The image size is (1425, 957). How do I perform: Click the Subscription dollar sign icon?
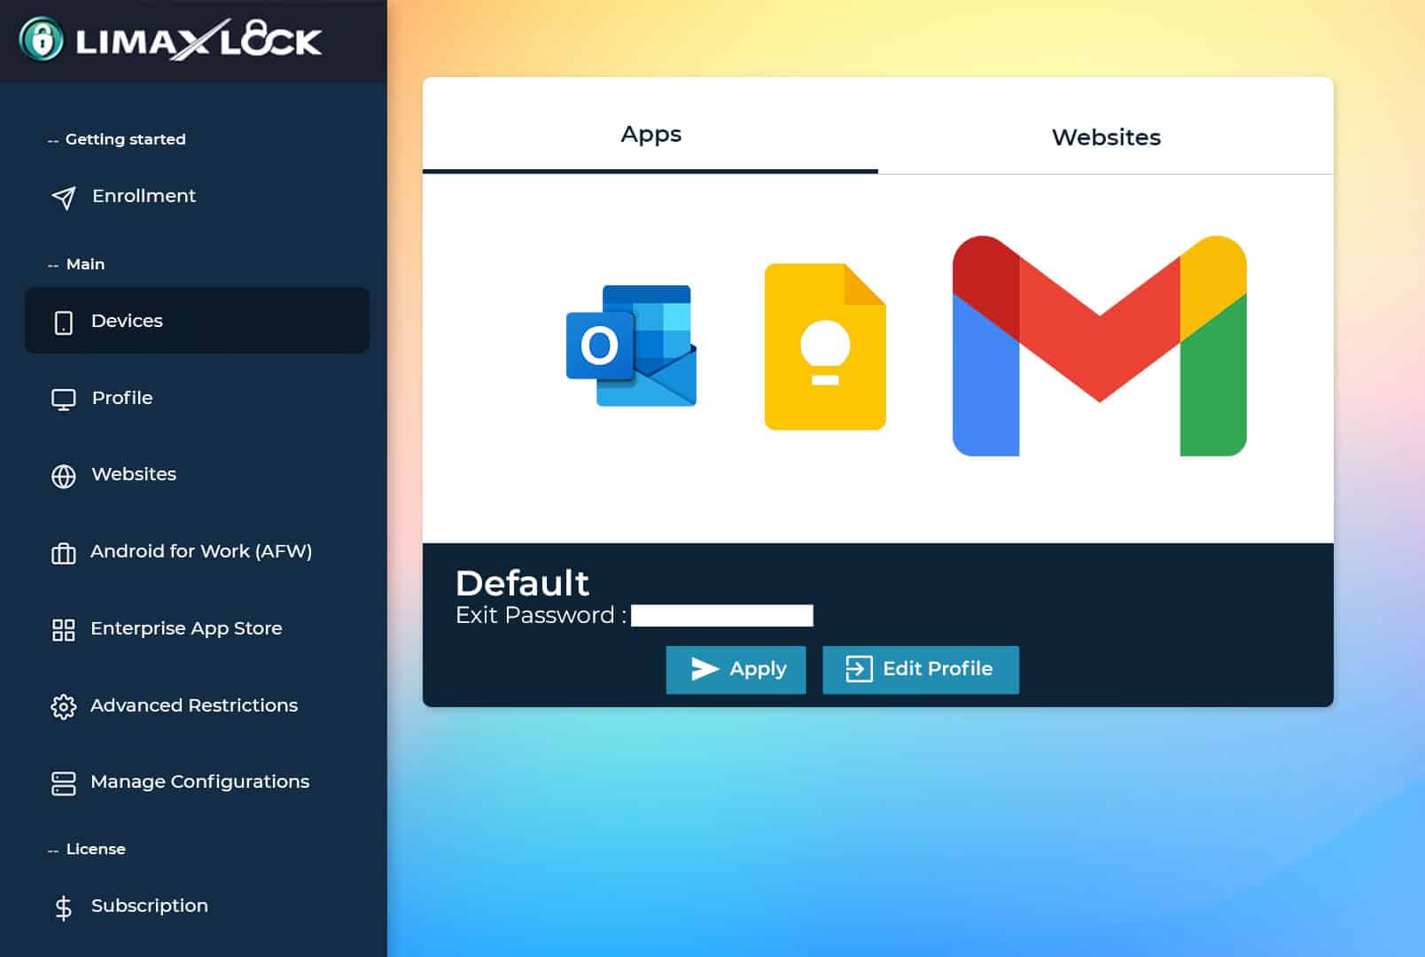click(x=64, y=907)
